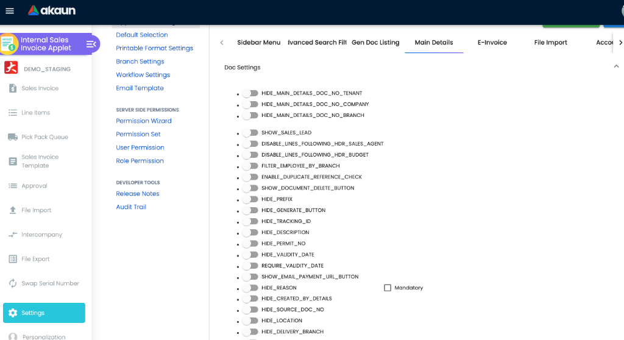Switch to Sidebar Menu tab
The image size is (624, 340).
point(258,43)
